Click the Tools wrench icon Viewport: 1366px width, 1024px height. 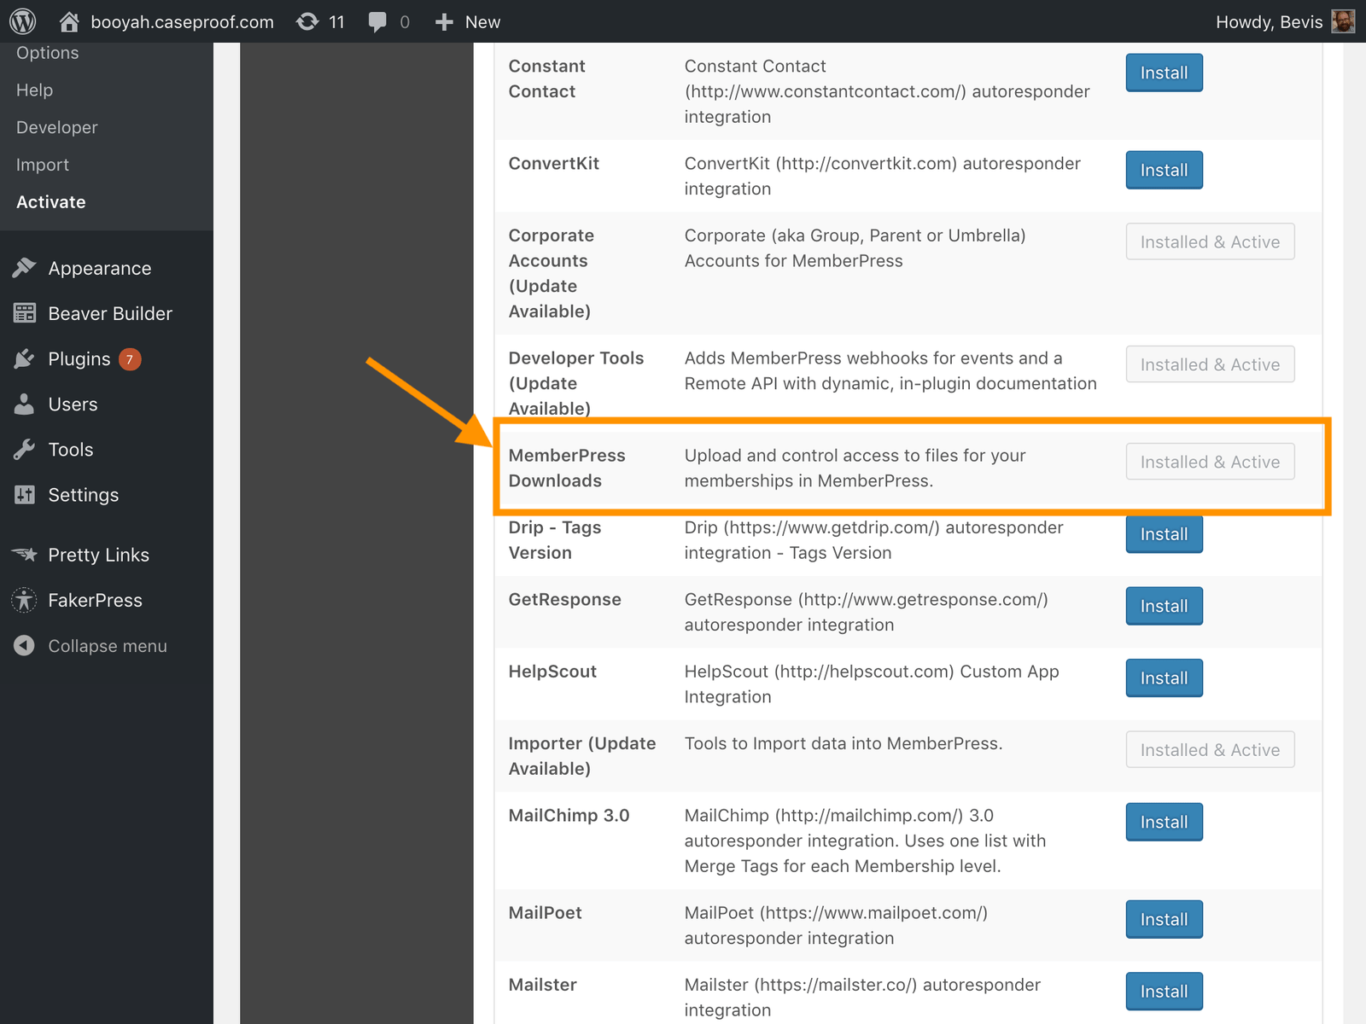click(x=25, y=449)
